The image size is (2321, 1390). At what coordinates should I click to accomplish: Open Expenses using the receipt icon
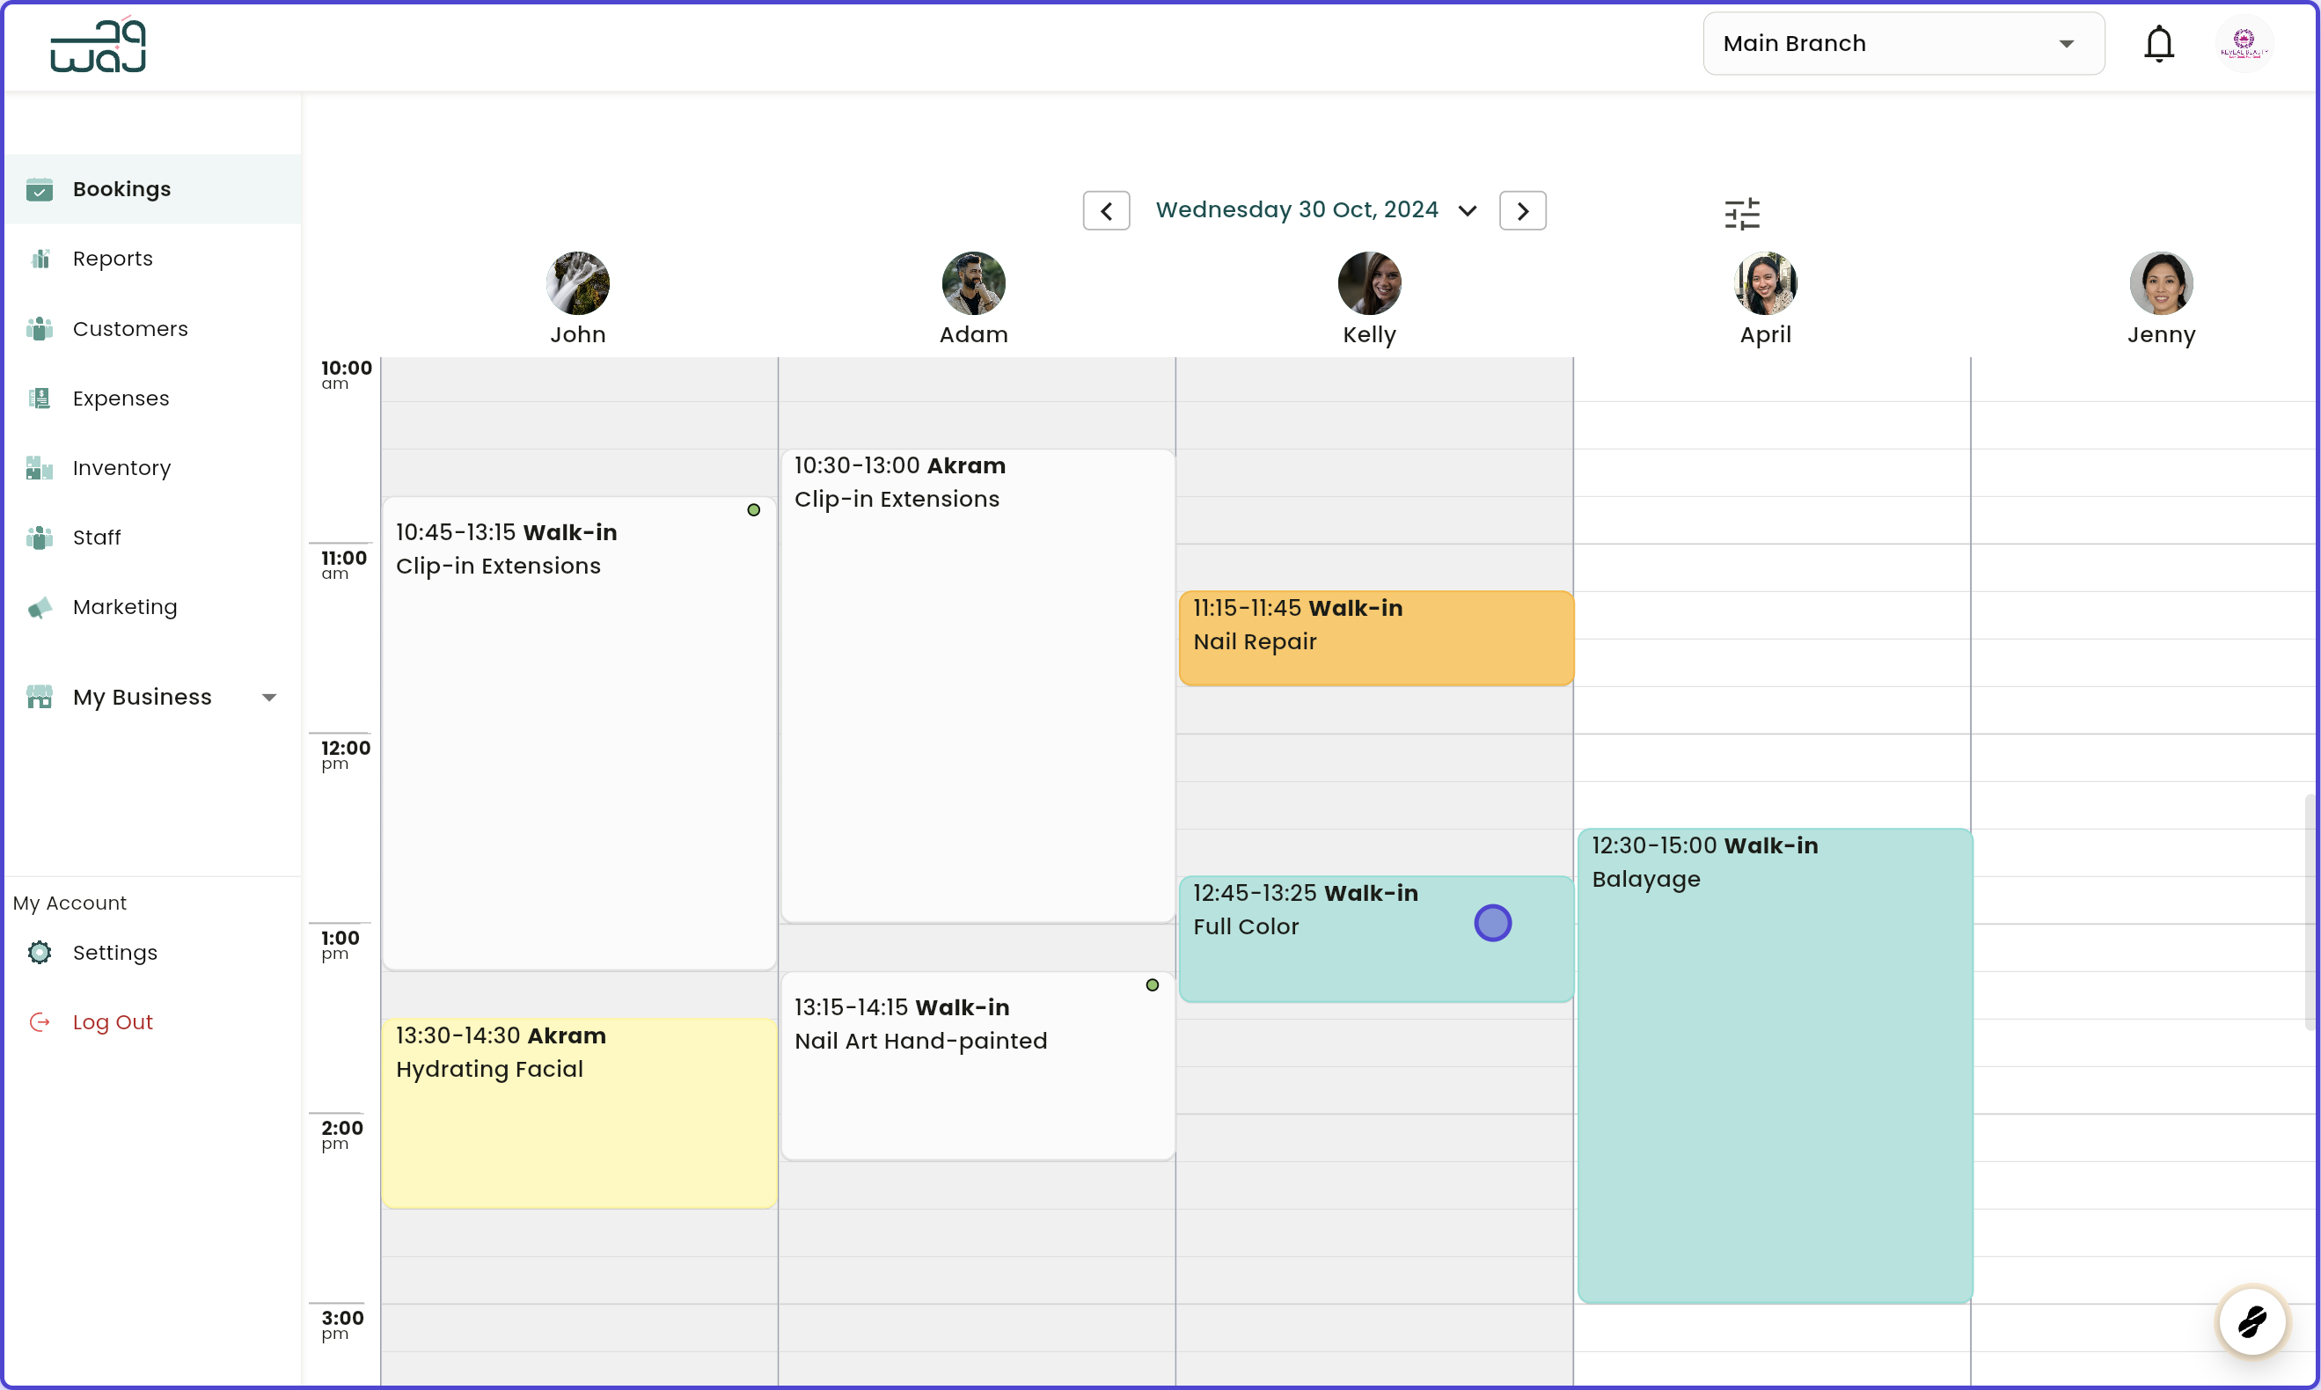(x=40, y=398)
